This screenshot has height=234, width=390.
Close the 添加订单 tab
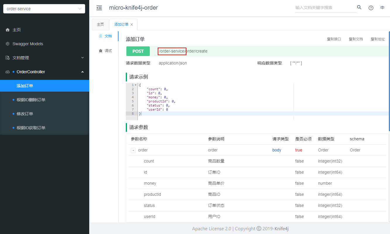pos(132,25)
